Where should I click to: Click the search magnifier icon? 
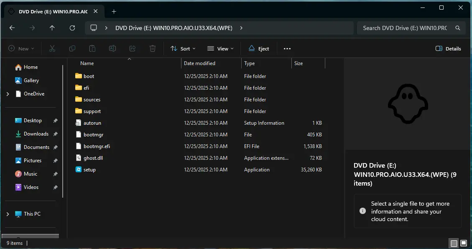(x=457, y=28)
